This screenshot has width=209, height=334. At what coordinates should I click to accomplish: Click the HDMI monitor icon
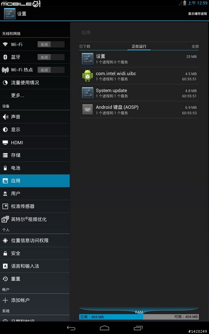pyautogui.click(x=5, y=143)
